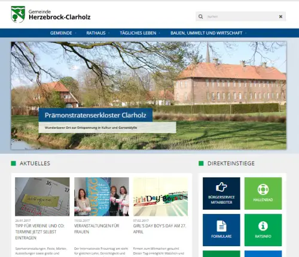Open the calendar note news thumbnail
Viewport: 299px width, 257px height.
pos(42,196)
